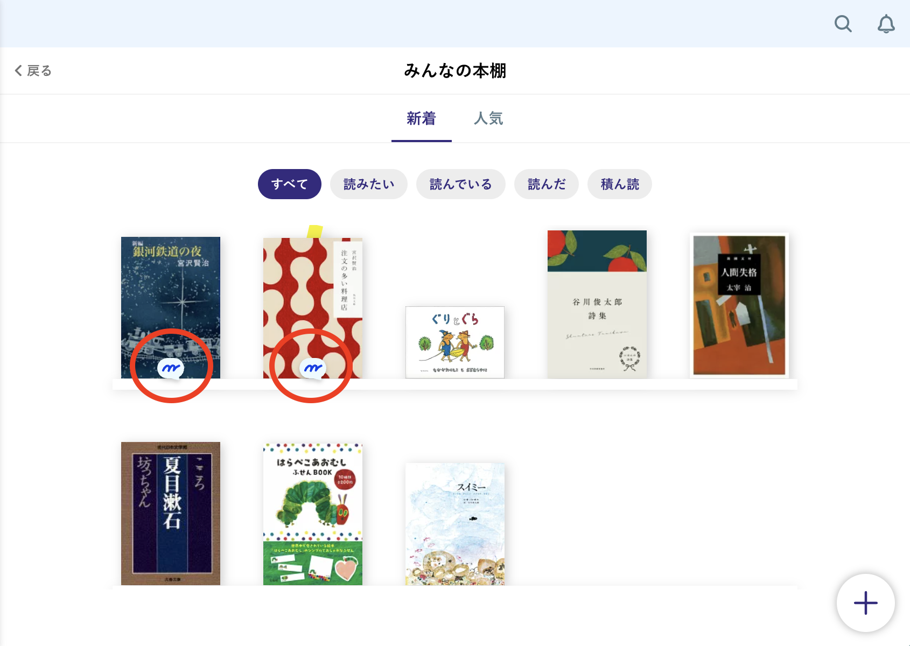Click the plus add-book button
The height and width of the screenshot is (646, 910).
click(x=865, y=602)
